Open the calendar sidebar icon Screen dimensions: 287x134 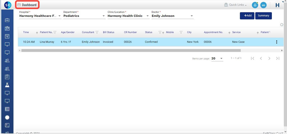(7, 36)
